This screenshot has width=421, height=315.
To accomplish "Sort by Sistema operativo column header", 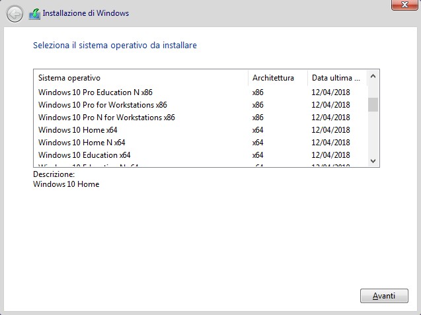I will pyautogui.click(x=141, y=78).
